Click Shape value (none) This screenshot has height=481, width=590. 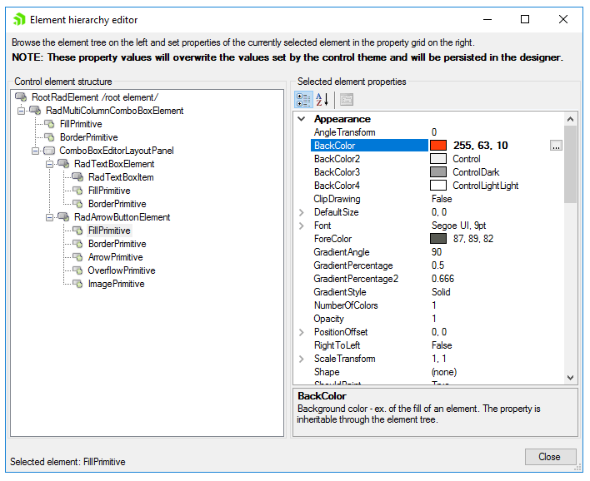444,372
